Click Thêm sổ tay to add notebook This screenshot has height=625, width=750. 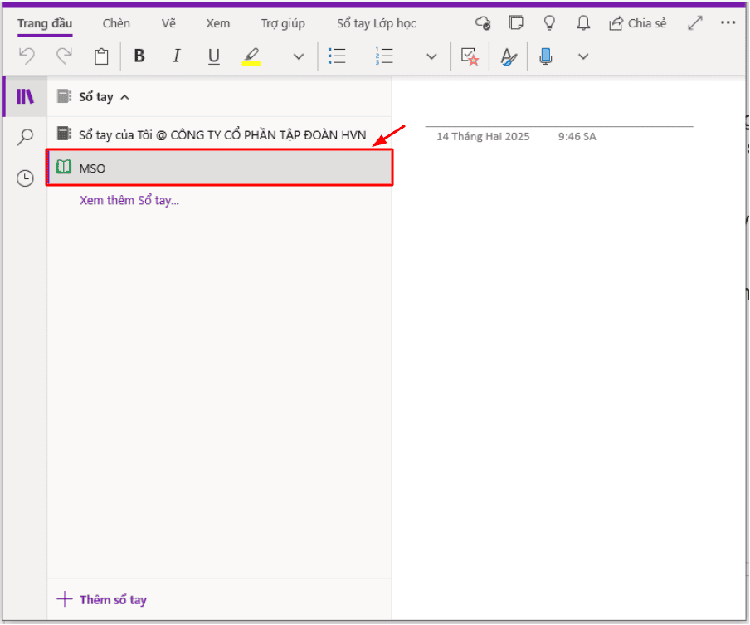pyautogui.click(x=102, y=599)
